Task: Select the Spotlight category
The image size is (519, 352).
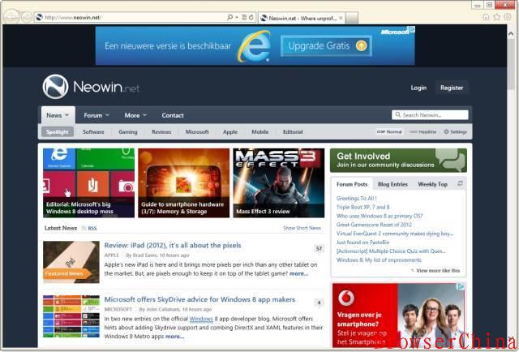Action: tap(58, 131)
